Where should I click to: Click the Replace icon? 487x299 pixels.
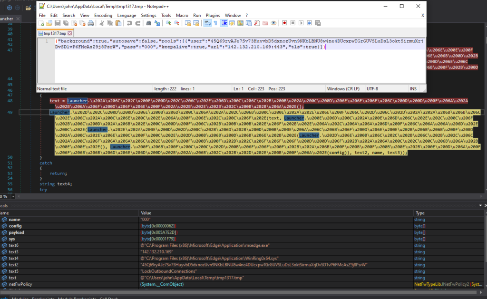point(157,23)
